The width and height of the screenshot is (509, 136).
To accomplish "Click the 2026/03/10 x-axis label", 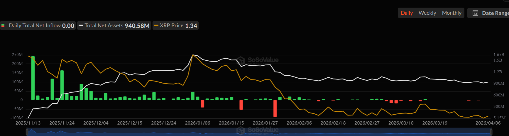I will (401, 123).
